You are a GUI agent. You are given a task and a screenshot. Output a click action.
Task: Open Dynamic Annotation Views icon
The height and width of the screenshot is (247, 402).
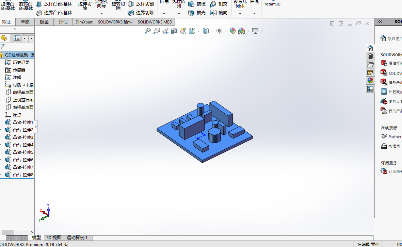point(183,31)
